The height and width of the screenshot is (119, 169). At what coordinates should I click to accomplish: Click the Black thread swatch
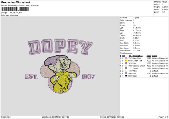click(126, 76)
